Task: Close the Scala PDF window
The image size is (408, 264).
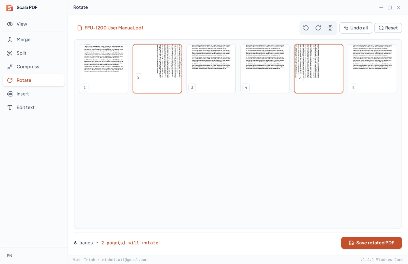Action: (x=399, y=8)
